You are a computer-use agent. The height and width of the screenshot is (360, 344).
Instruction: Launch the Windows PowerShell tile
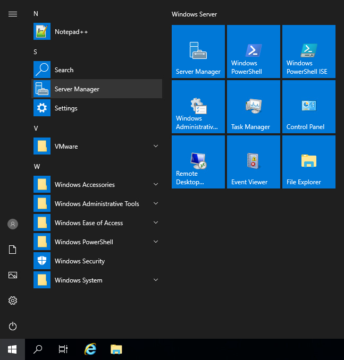point(254,52)
